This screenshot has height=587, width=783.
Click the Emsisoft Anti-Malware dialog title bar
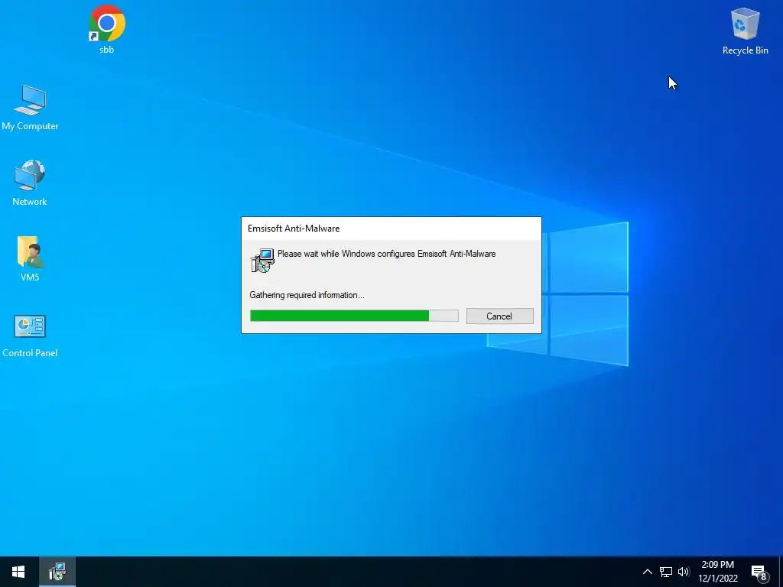[391, 229]
